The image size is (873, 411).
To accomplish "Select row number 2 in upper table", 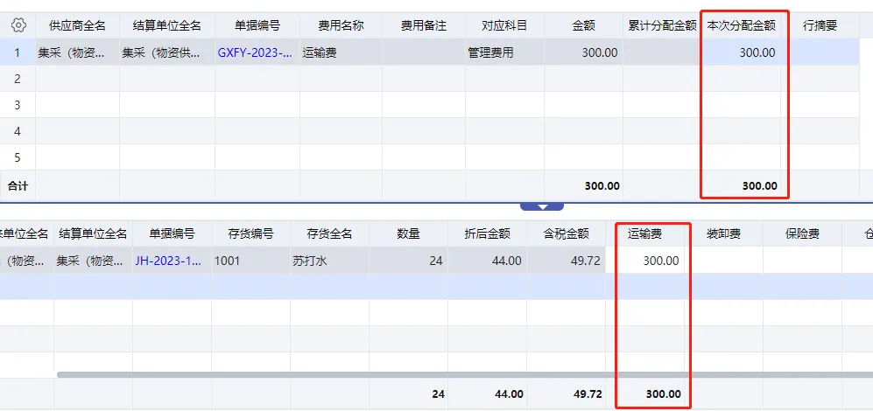I will 18,79.
